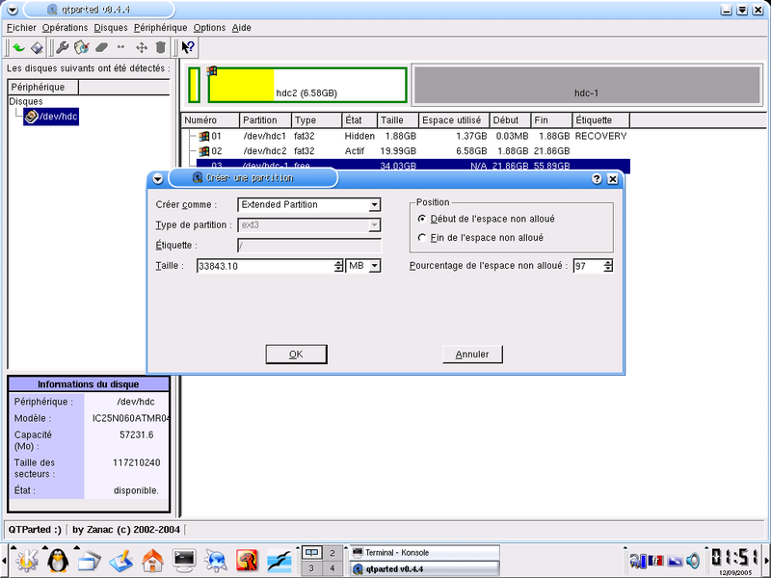Open the main window title bar menu arrow
Screen dimensions: 771x578
tap(13, 10)
